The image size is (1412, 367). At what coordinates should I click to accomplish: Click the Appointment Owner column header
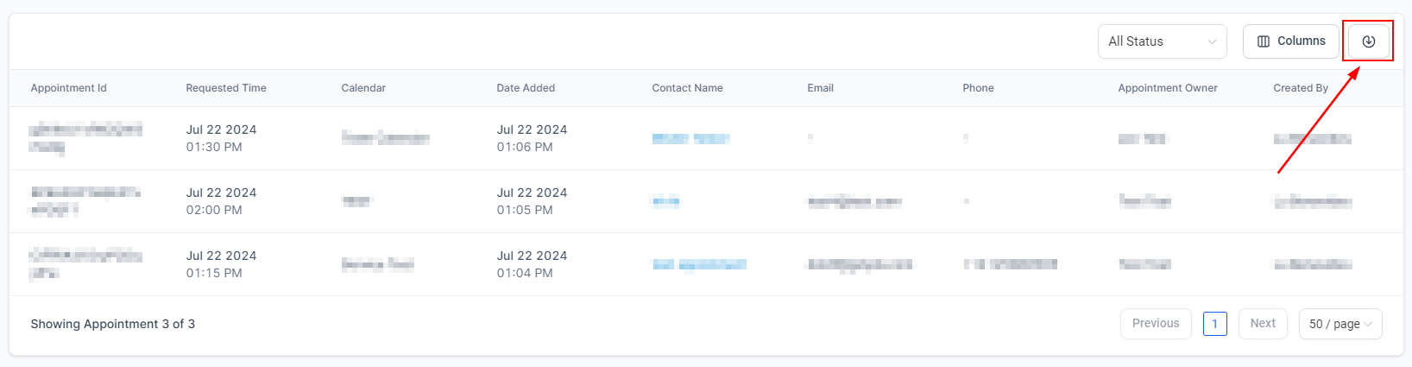coord(1167,88)
